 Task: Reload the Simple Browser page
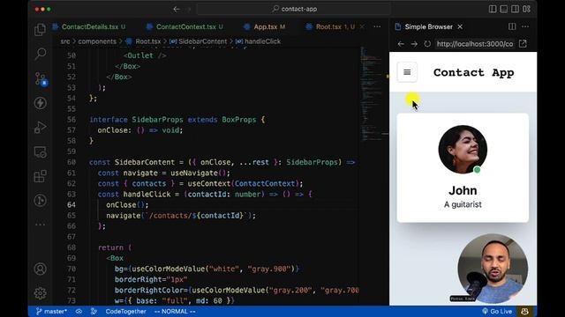pyautogui.click(x=427, y=44)
